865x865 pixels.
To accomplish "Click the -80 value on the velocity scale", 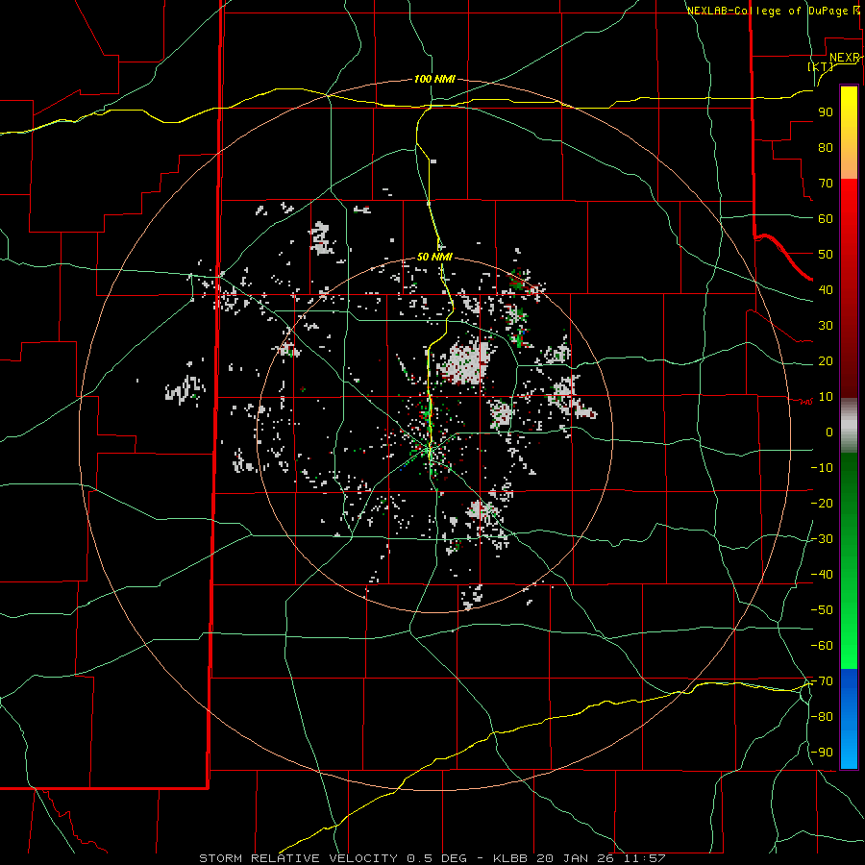I will click(x=822, y=717).
